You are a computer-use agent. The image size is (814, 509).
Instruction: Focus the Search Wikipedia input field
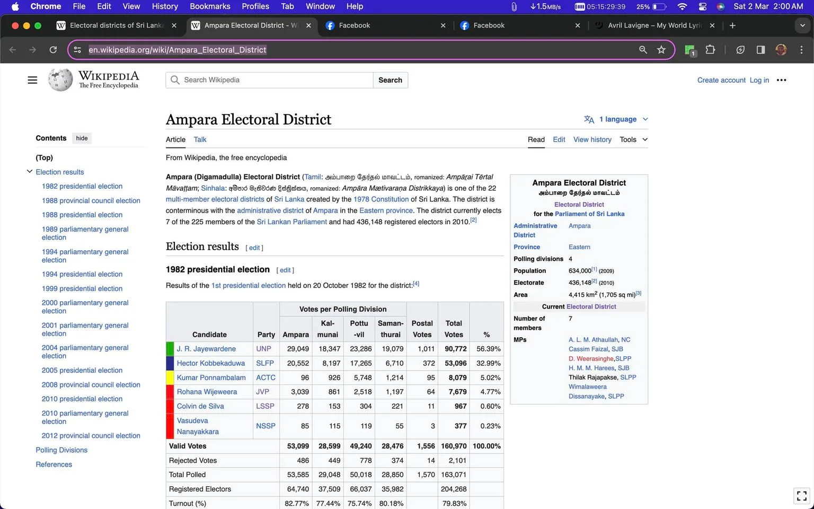270,80
